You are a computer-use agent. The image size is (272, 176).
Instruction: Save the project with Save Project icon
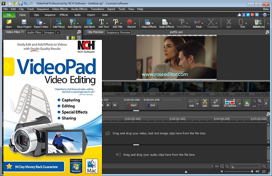coord(24,24)
